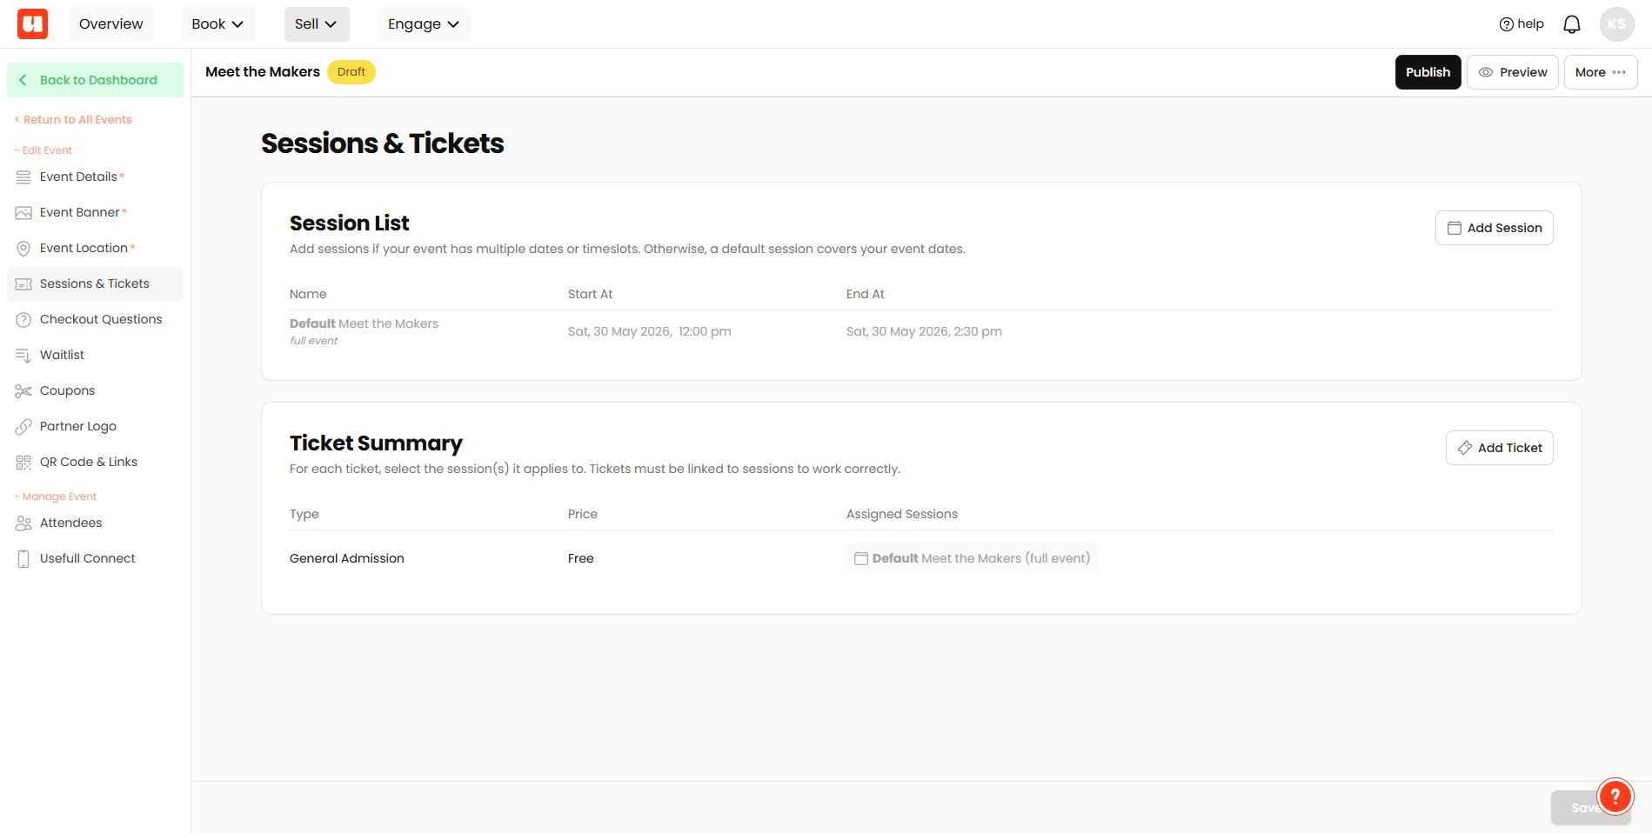
Task: Click the Free price cell
Action: 581,558
